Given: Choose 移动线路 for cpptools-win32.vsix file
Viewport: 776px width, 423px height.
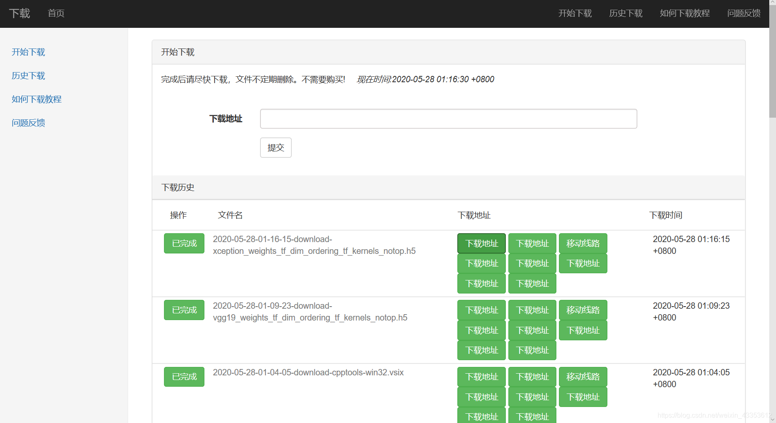Looking at the screenshot, I should [x=583, y=377].
